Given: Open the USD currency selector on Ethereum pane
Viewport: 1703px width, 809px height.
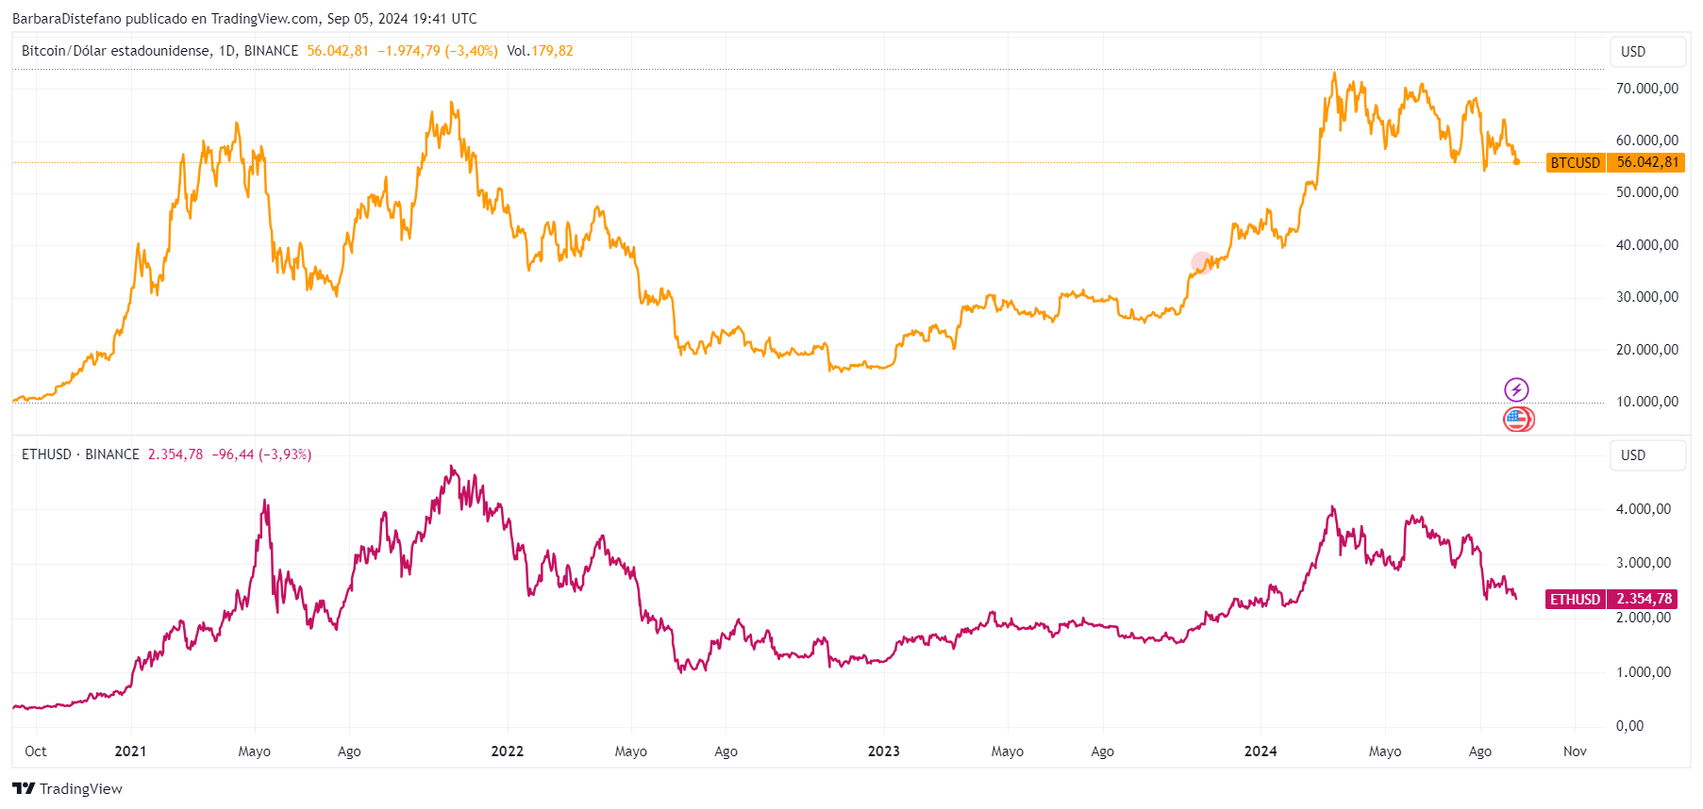Looking at the screenshot, I should [1647, 455].
